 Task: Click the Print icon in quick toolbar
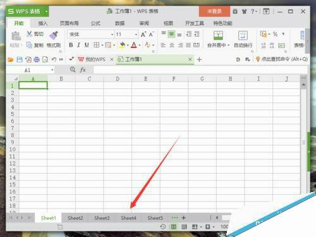click(37, 59)
